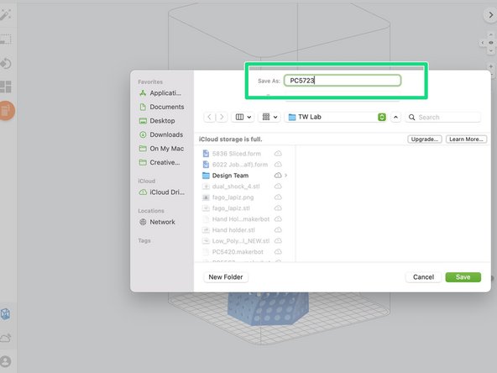Viewport: 497px width, 373px height.
Task: Click iCloud download icon for PC5420.makerbot
Action: click(278, 252)
